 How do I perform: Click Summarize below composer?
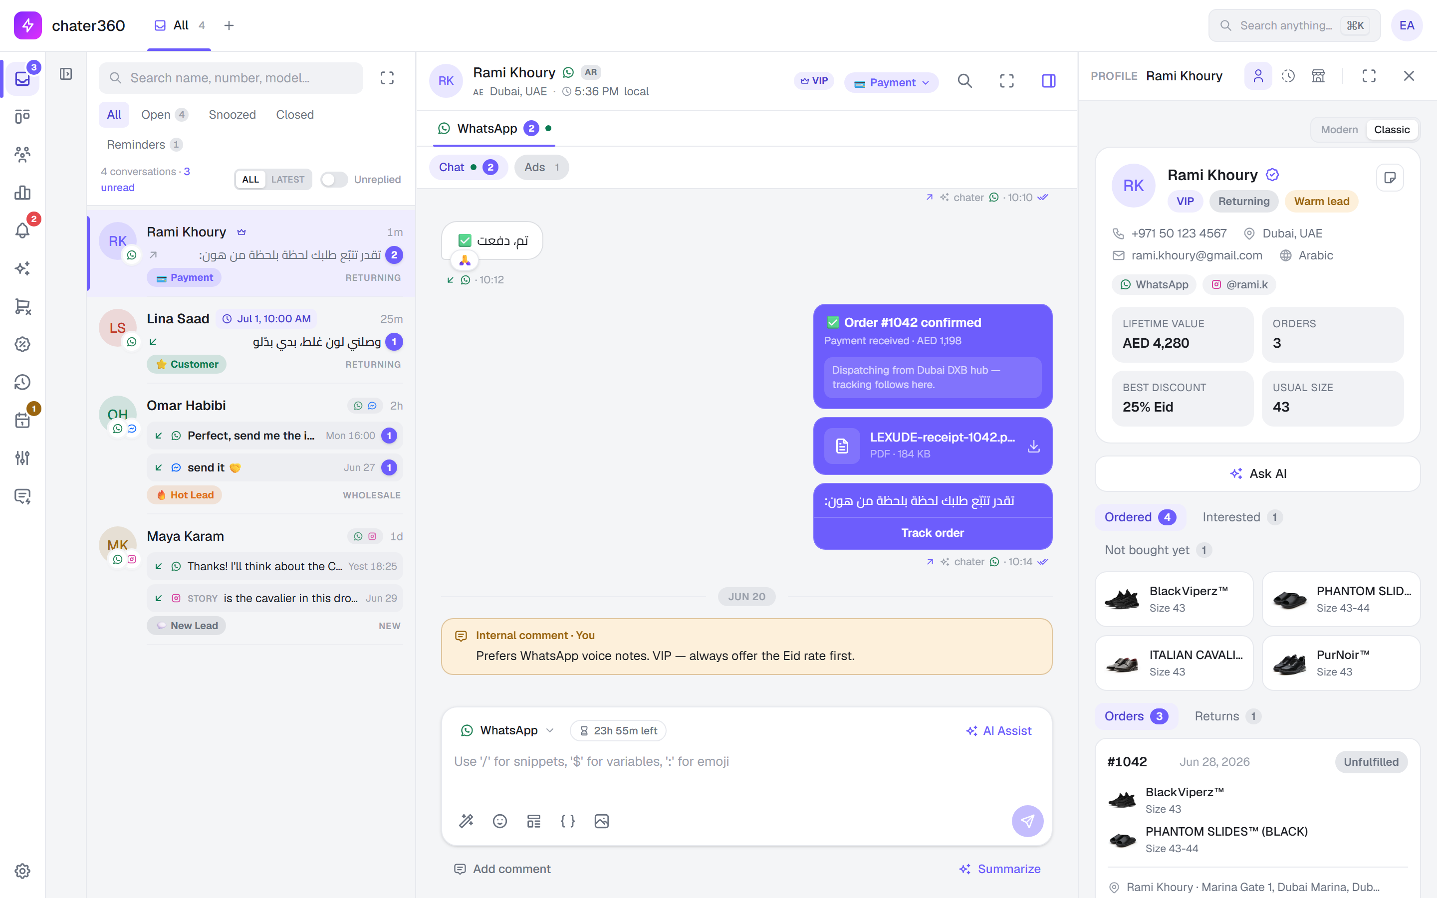coord(1000,869)
